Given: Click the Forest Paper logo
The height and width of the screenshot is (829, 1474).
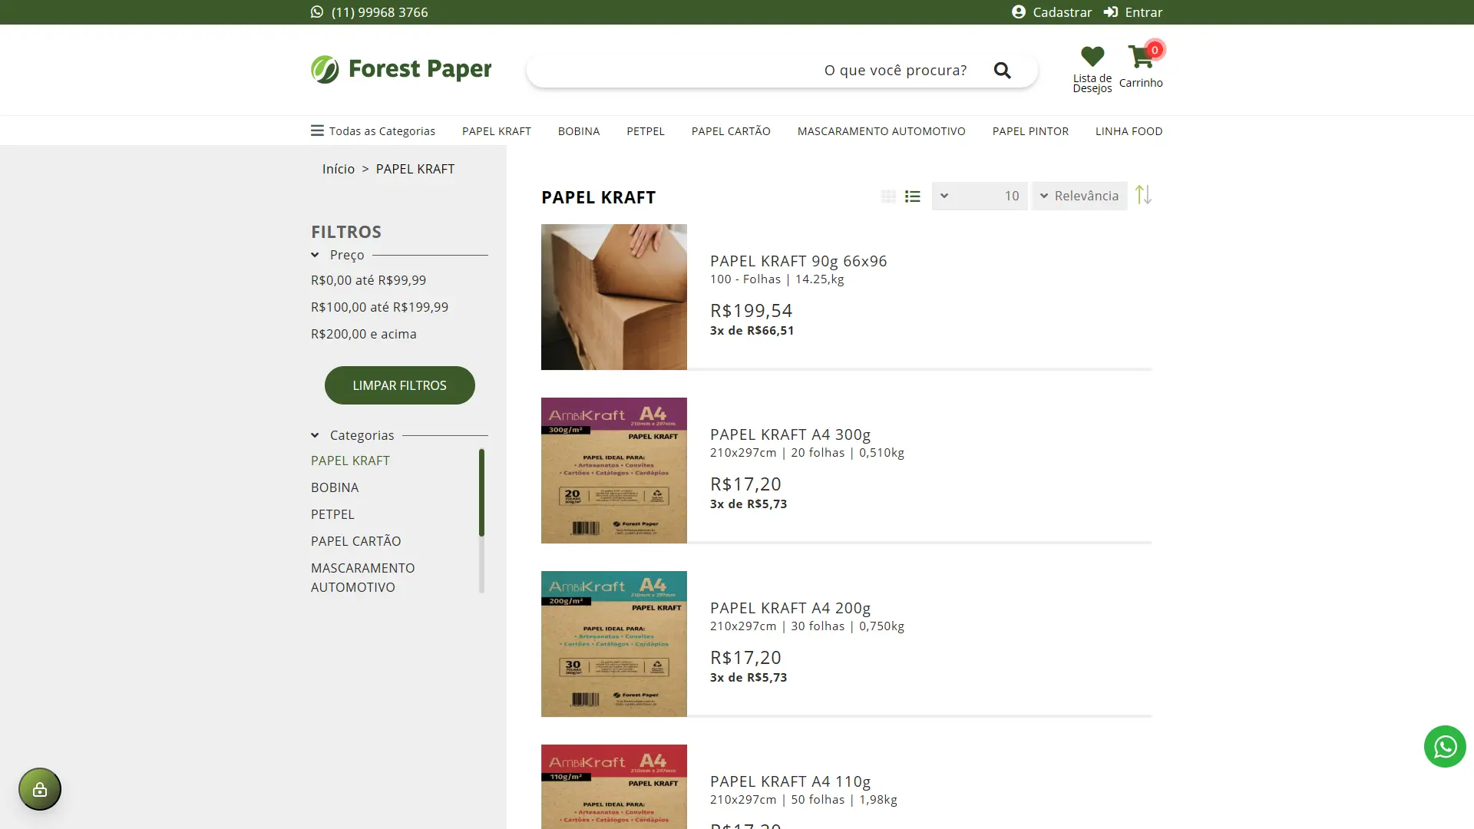Looking at the screenshot, I should click(401, 69).
